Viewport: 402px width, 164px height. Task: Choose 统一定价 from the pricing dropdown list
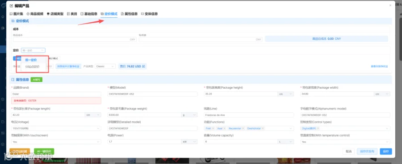coord(31,60)
